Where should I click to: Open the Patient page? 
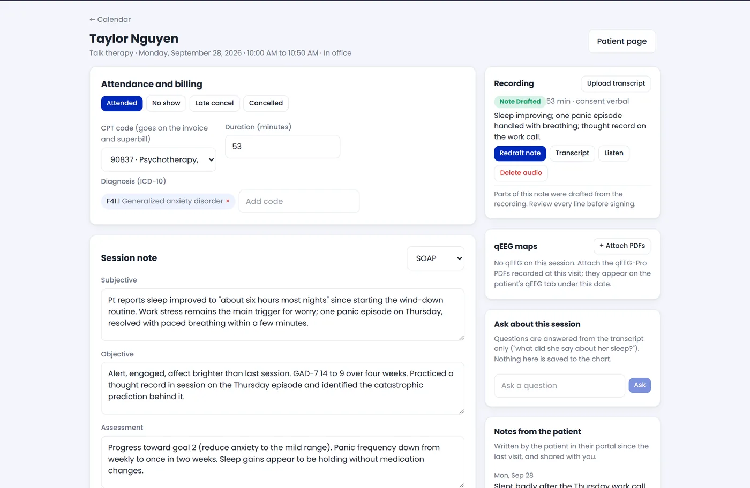(x=621, y=41)
